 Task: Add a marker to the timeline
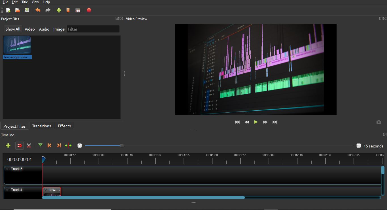point(40,145)
